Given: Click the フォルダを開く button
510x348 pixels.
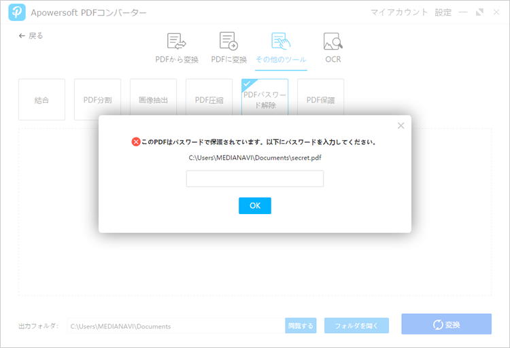Looking at the screenshot, I should (356, 326).
